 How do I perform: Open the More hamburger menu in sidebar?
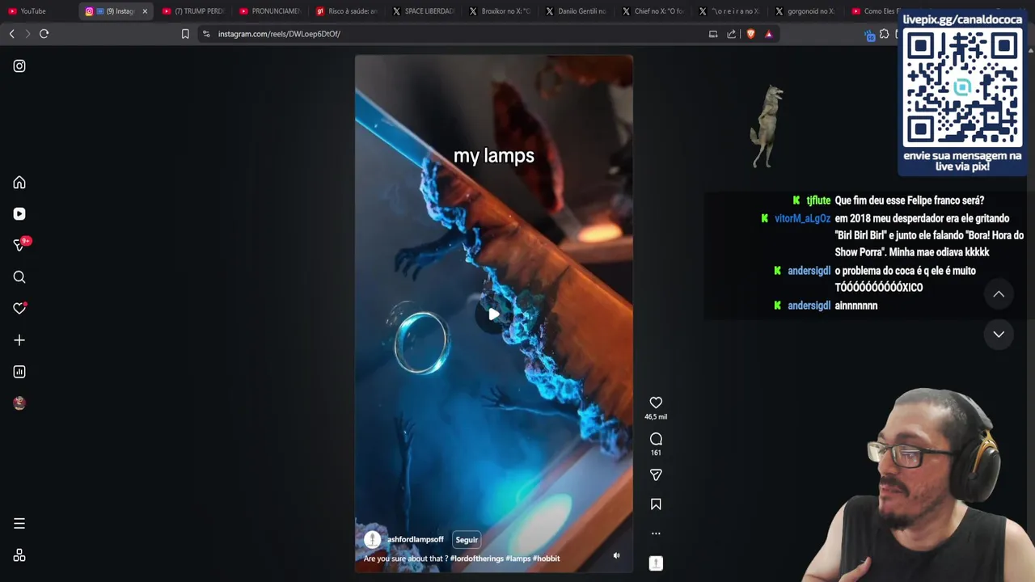click(x=19, y=524)
